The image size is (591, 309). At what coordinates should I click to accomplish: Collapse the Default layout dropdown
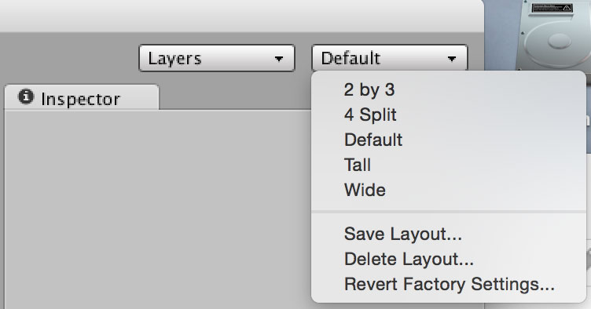(x=390, y=58)
